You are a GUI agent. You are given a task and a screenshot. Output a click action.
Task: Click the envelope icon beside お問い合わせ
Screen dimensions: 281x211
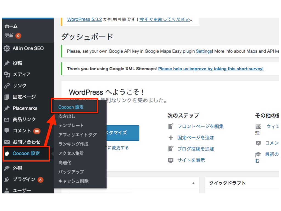pyautogui.click(x=7, y=142)
